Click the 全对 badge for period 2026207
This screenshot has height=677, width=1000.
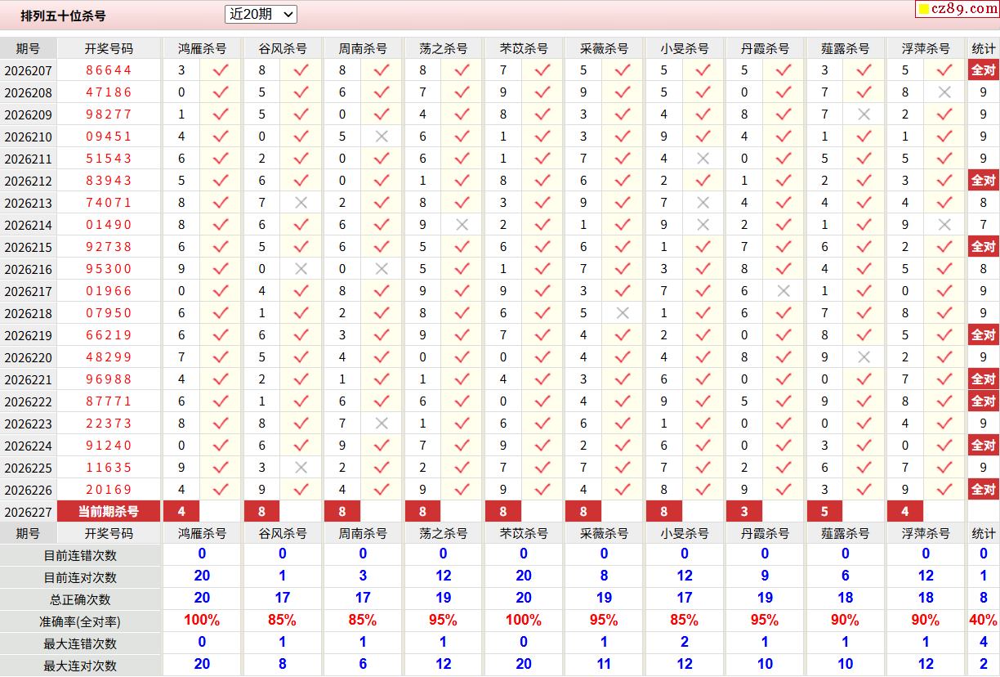[x=983, y=70]
